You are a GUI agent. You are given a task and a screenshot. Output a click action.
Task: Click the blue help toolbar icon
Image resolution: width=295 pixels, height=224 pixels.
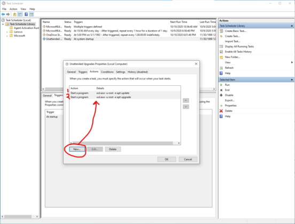26,14
